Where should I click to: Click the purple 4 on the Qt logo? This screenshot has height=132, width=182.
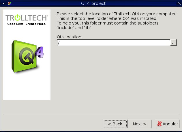pyautogui.click(x=40, y=52)
